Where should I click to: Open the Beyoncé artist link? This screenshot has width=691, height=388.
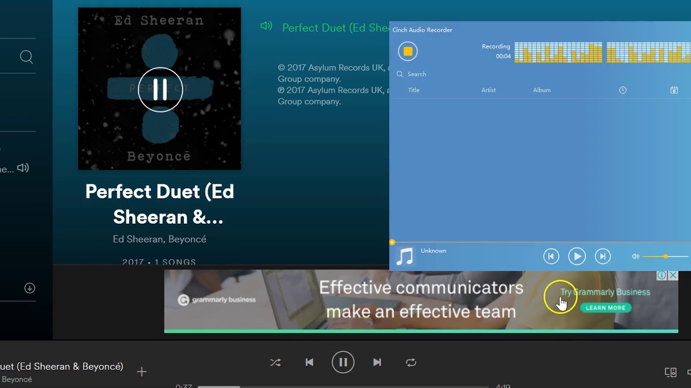point(187,239)
